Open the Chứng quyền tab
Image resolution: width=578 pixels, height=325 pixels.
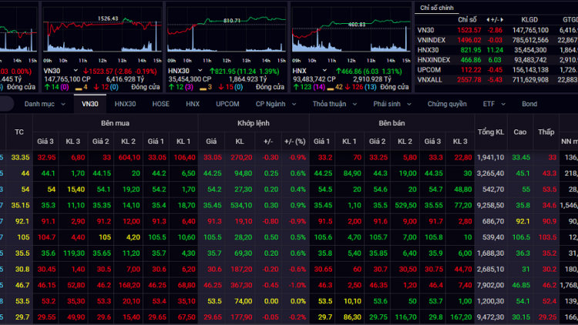(x=447, y=103)
